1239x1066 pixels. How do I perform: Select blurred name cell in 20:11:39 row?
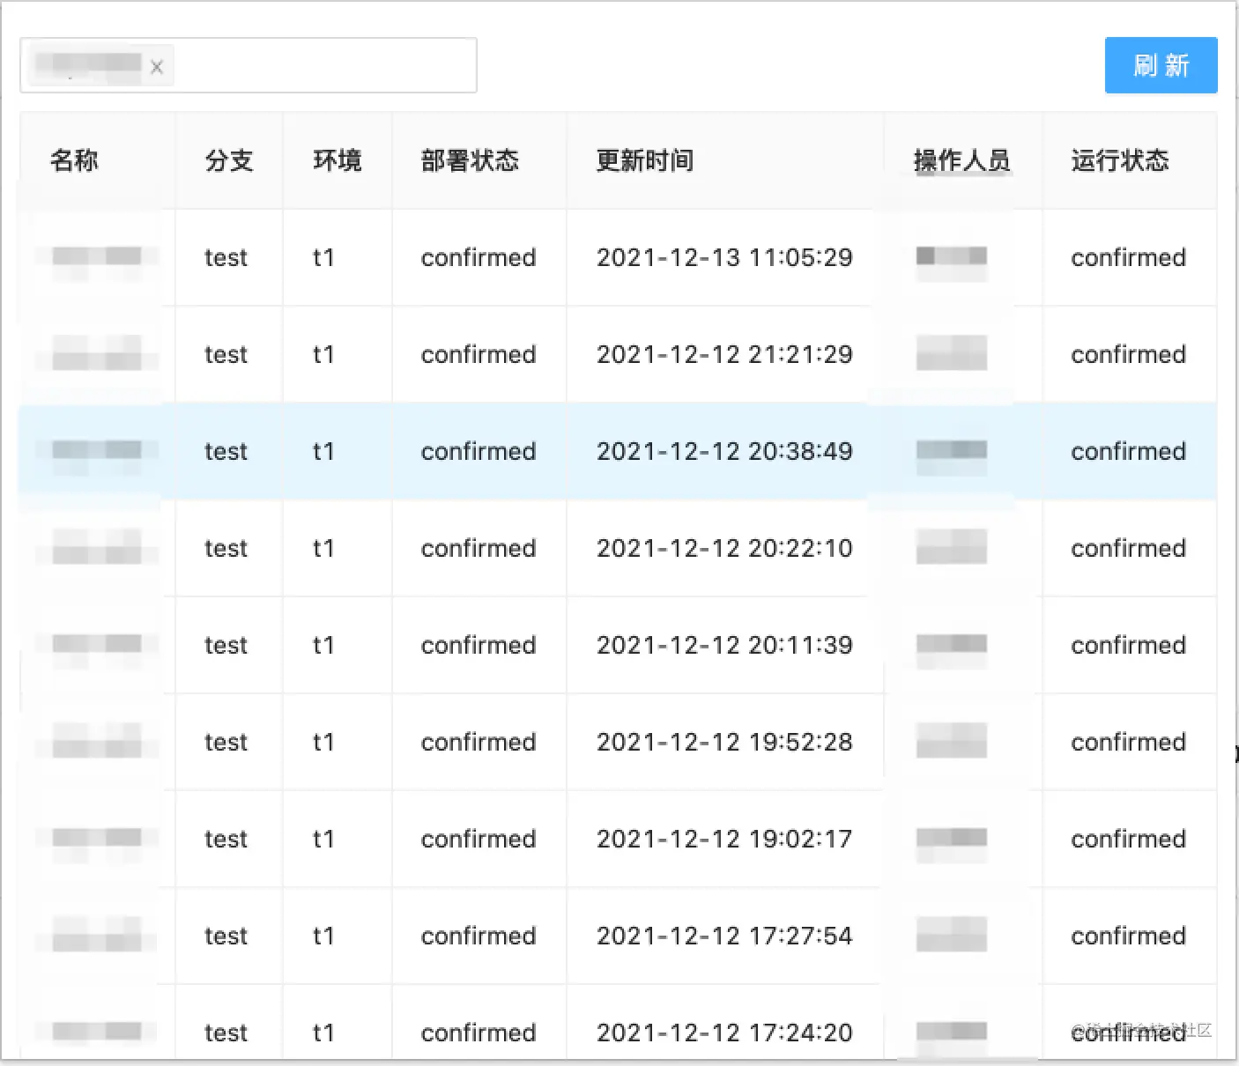(97, 645)
